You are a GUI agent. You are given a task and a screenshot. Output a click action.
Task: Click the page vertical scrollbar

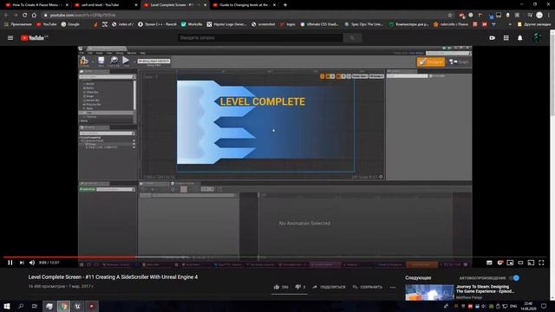coord(552,75)
